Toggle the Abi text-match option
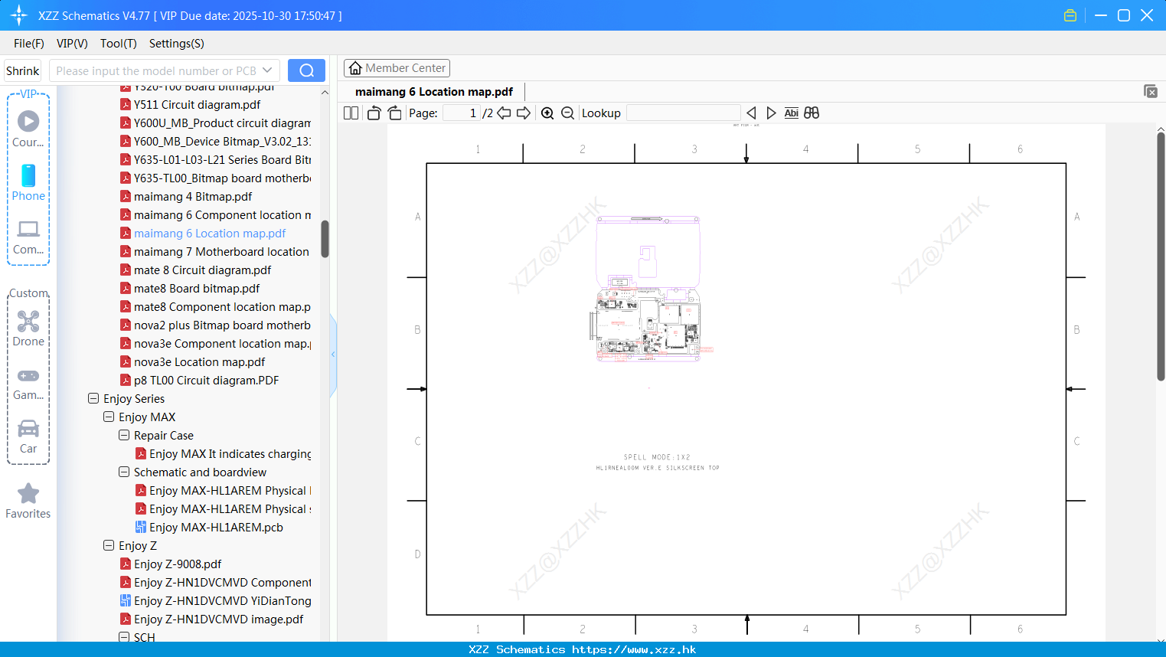The height and width of the screenshot is (657, 1166). 792,113
